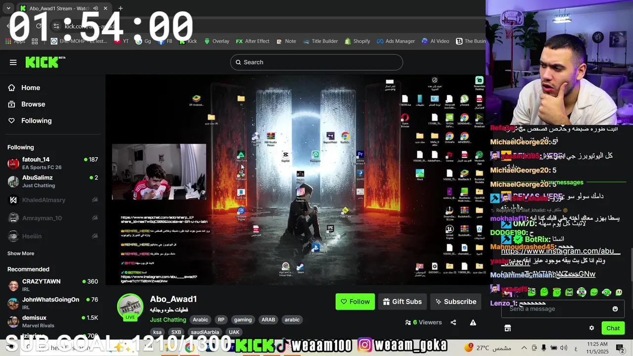Open the demisux recommended channel
This screenshot has height=356, width=633.
click(52, 321)
